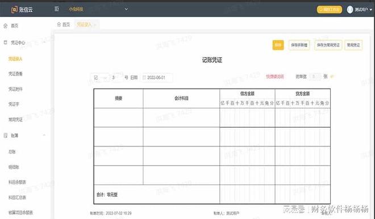Click the second row 摘要 cell
Viewport: 375px width, 219px height.
point(119,137)
